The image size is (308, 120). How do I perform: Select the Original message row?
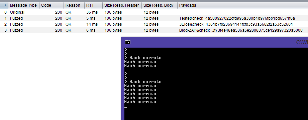point(154,12)
